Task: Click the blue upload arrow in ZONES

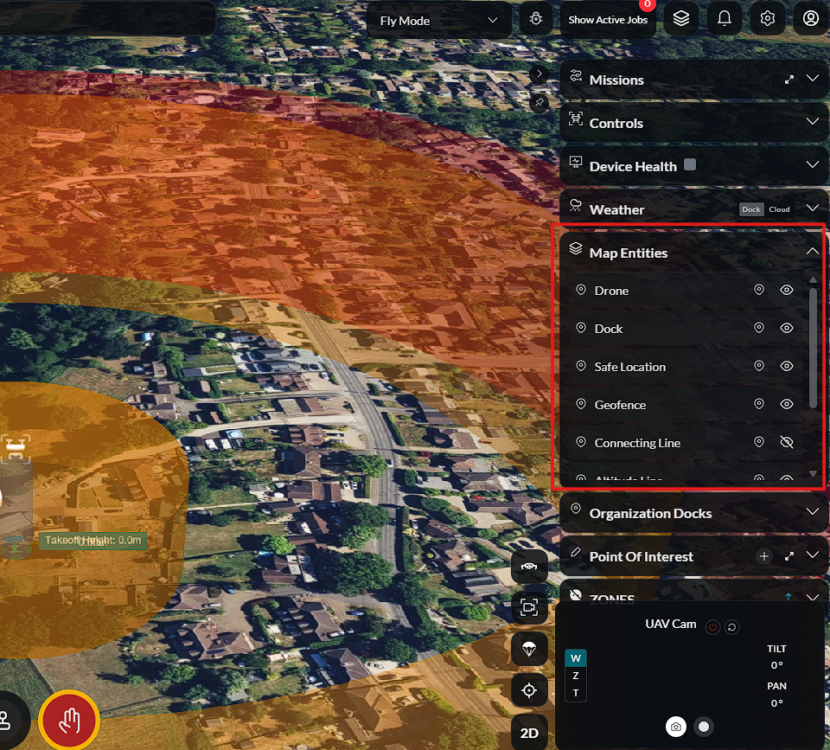Action: [x=788, y=597]
